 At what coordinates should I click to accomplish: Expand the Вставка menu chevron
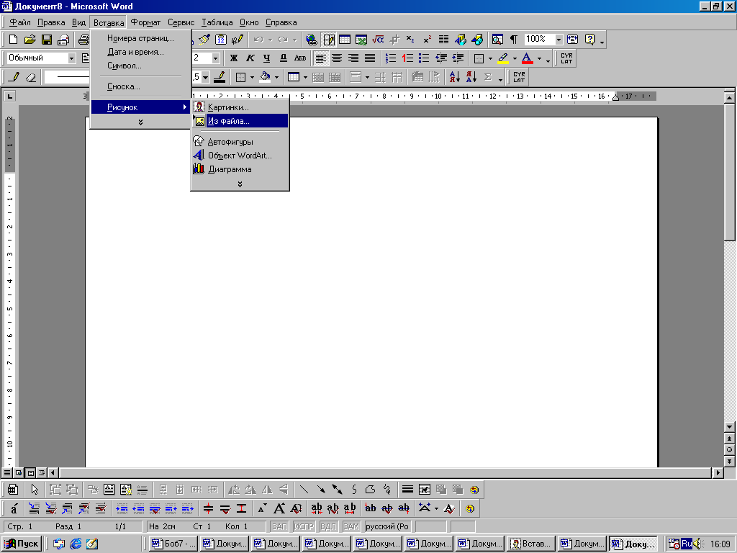(140, 122)
